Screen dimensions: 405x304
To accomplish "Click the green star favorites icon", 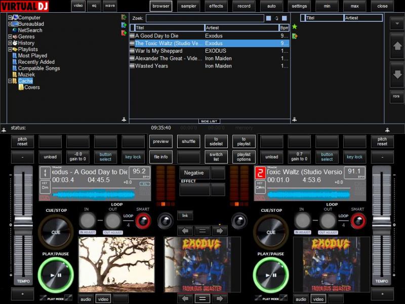I will [295, 27].
